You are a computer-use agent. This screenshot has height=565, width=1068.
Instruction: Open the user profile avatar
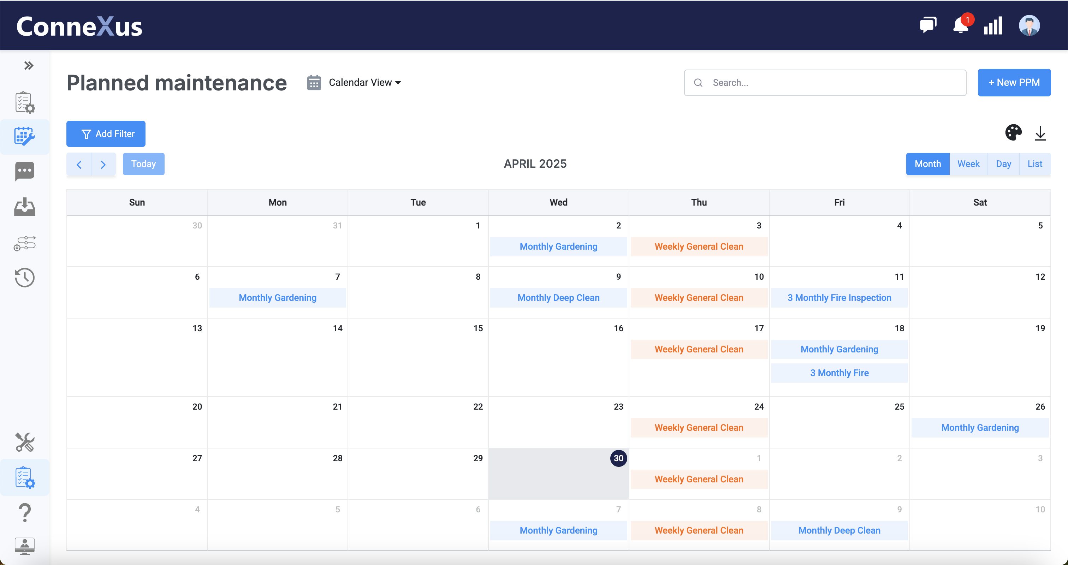[1029, 25]
